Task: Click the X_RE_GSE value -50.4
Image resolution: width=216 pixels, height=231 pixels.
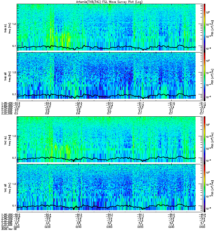Action: pyautogui.click(x=48, y=215)
